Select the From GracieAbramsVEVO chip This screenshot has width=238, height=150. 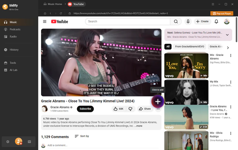(x=190, y=47)
